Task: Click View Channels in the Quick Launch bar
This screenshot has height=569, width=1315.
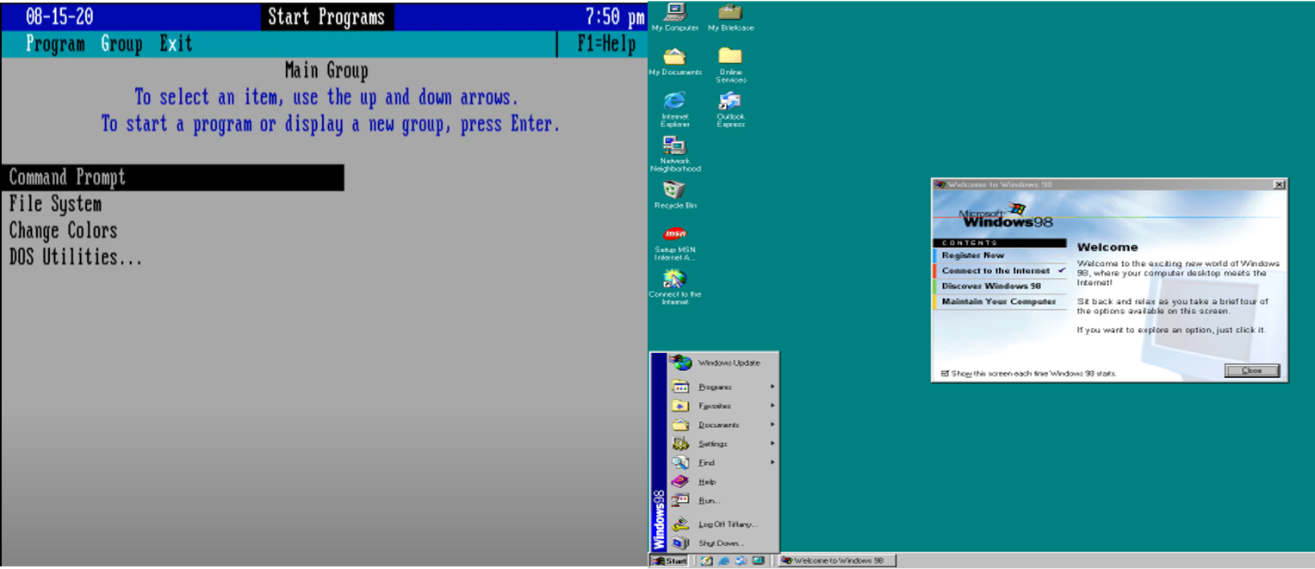Action: click(x=758, y=560)
